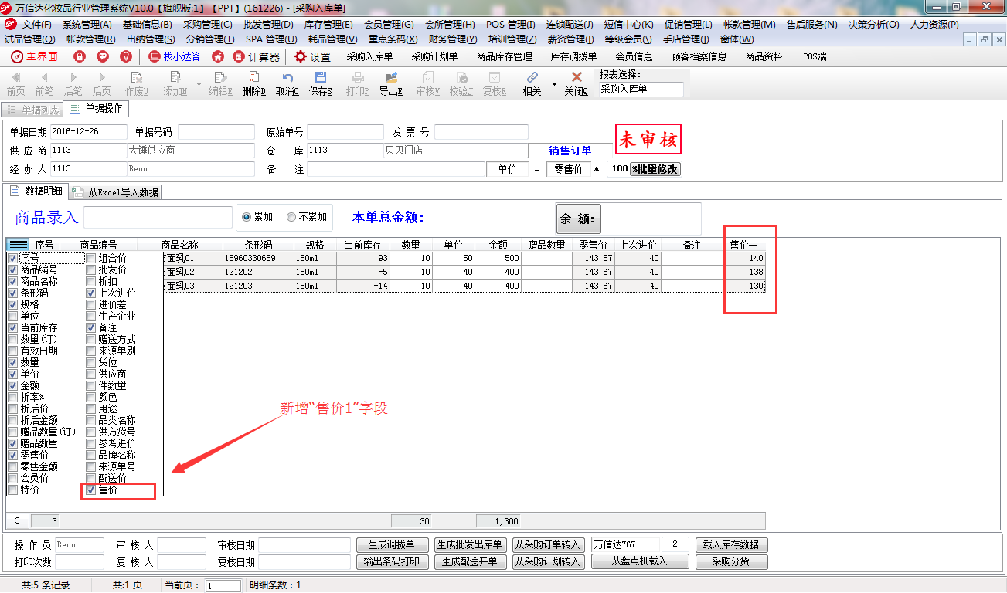Image resolution: width=1007 pixels, height=593 pixels.
Task: Check the 会员价 column checkbox
Action: coord(12,478)
